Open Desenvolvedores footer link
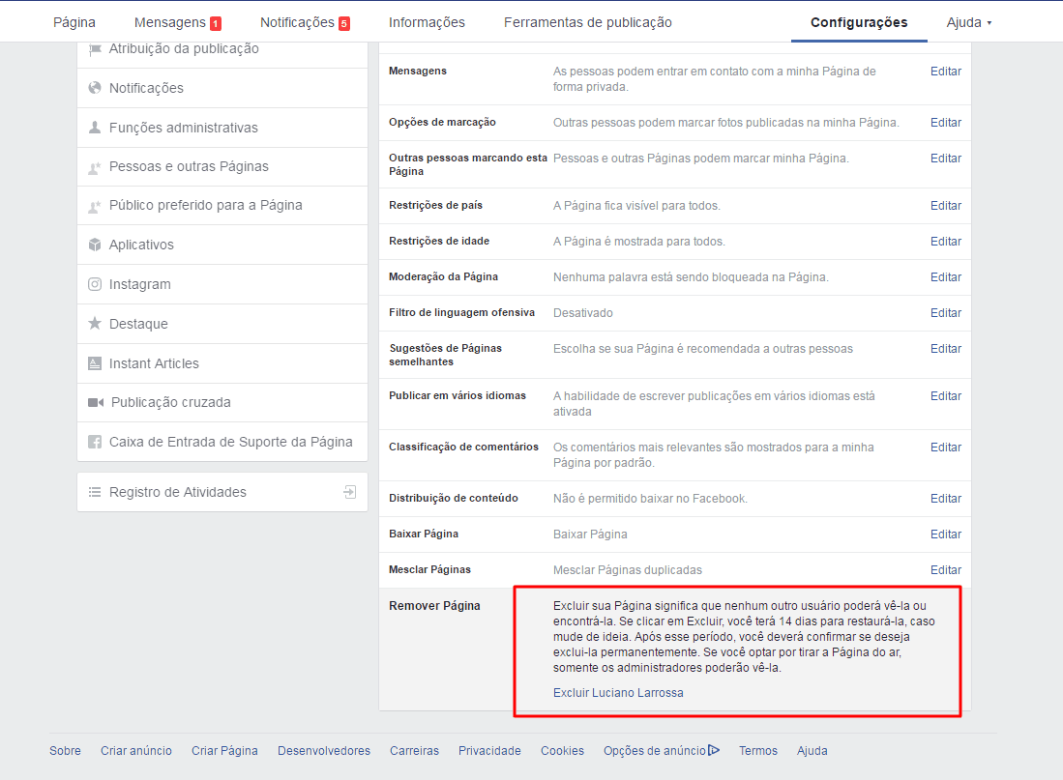Screen dimensions: 1063x780 [x=324, y=751]
